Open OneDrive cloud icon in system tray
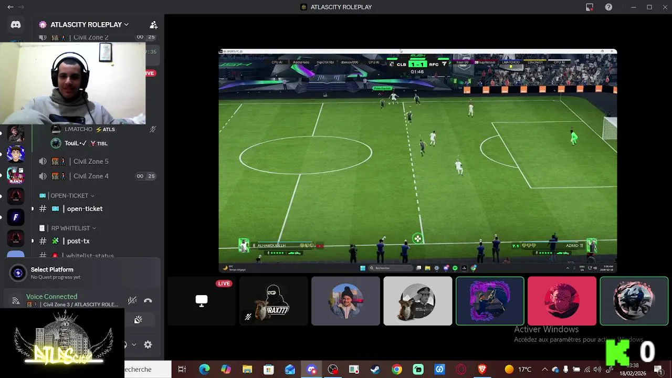 click(555, 369)
